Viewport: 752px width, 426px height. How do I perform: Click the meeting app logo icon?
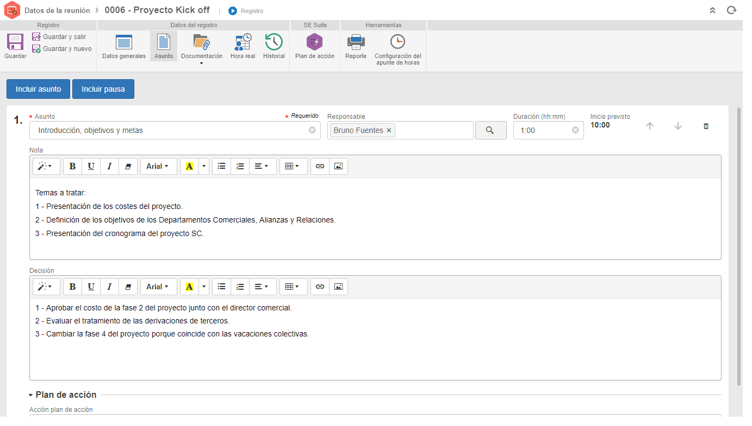pos(12,10)
